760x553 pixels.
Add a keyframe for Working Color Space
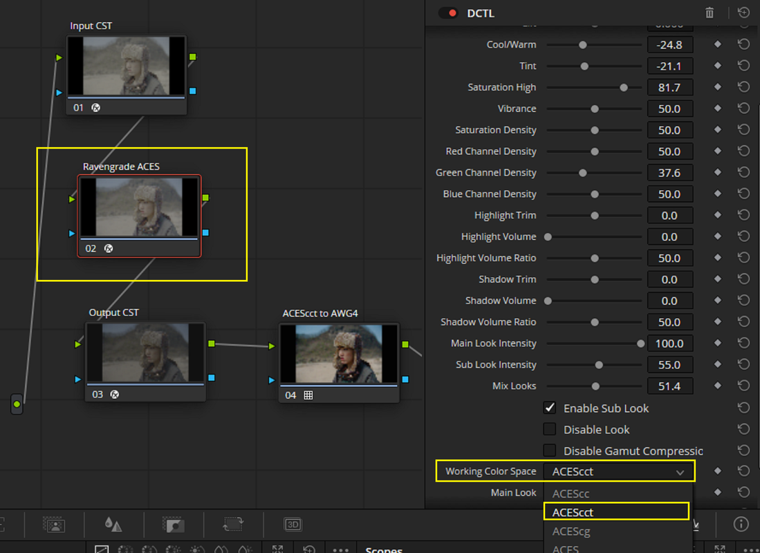click(718, 471)
